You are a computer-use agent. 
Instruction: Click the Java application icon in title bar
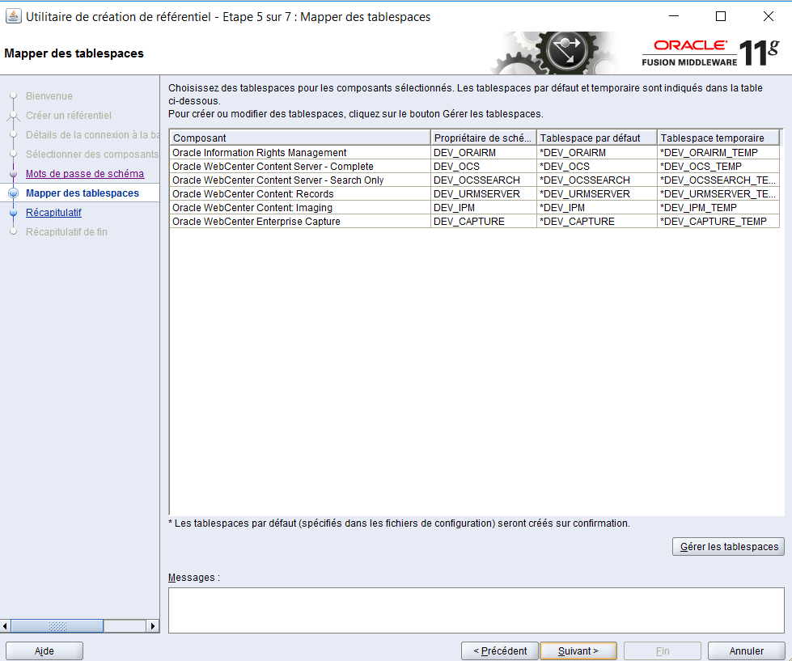coord(13,16)
